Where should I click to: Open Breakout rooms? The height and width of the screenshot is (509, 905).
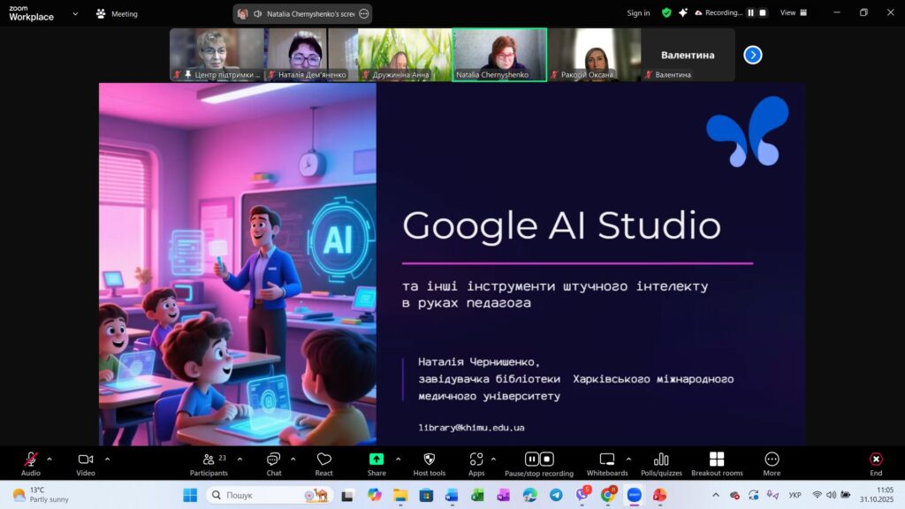[717, 463]
